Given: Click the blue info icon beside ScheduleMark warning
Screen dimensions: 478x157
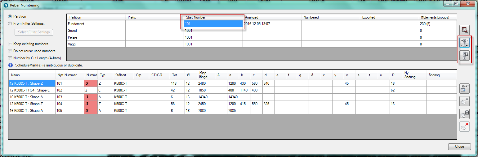Looking at the screenshot, I should coord(11,66).
